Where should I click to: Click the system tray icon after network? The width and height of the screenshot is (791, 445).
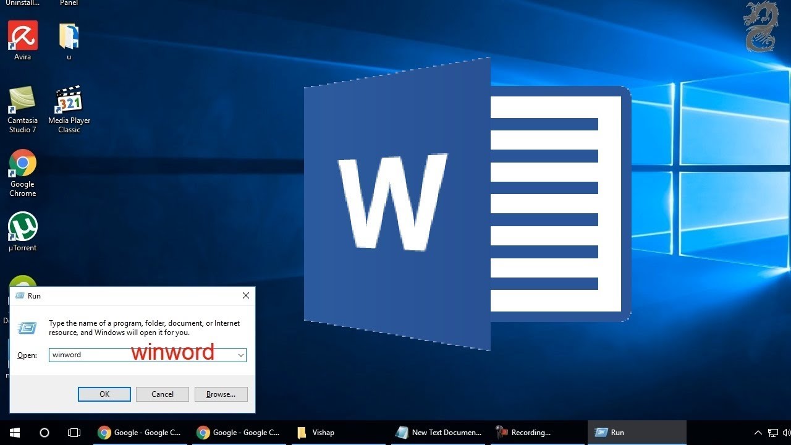[x=788, y=433]
